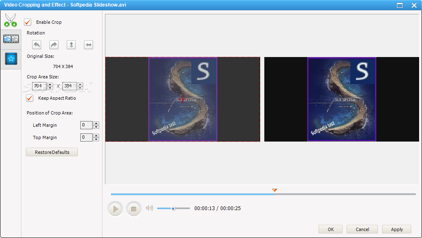Click the time readout 00:00:13 / 00:00:25
422x238 pixels.
(x=217, y=208)
